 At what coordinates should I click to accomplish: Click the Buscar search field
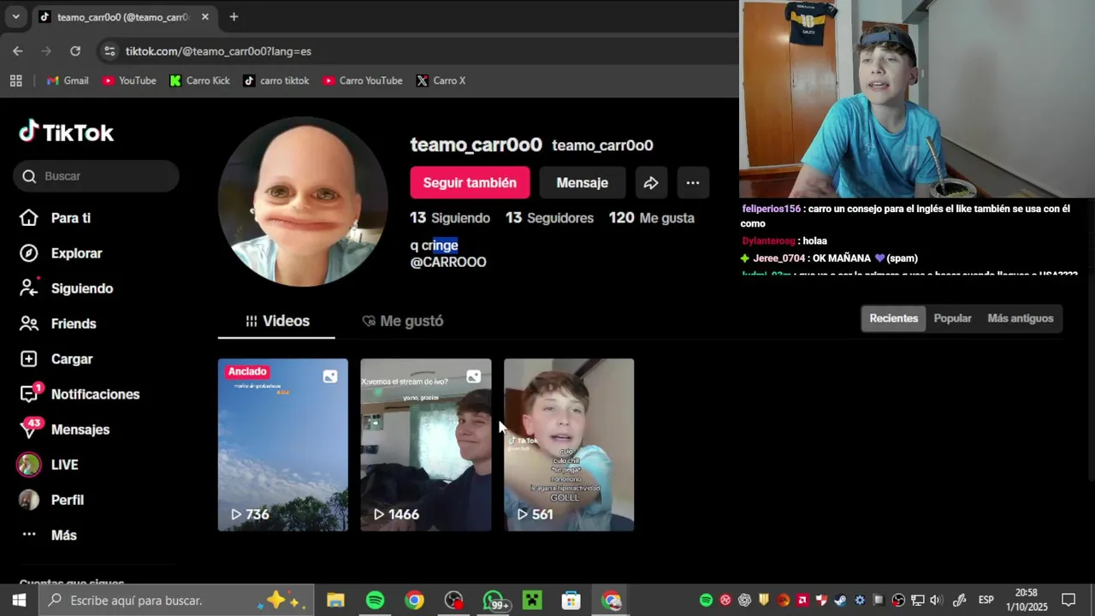[96, 175]
